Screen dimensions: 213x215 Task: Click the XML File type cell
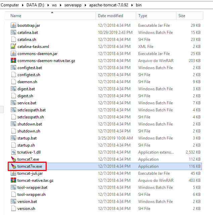coord(146,47)
